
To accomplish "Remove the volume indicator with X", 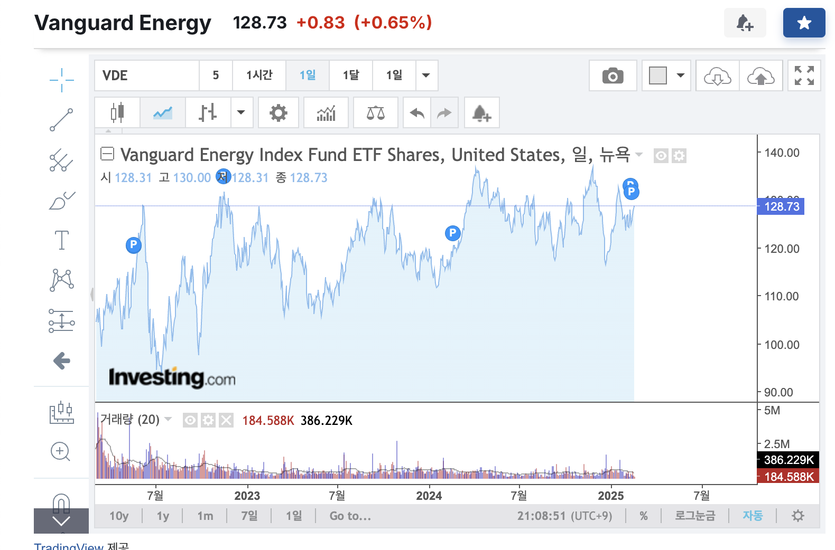I will (226, 420).
